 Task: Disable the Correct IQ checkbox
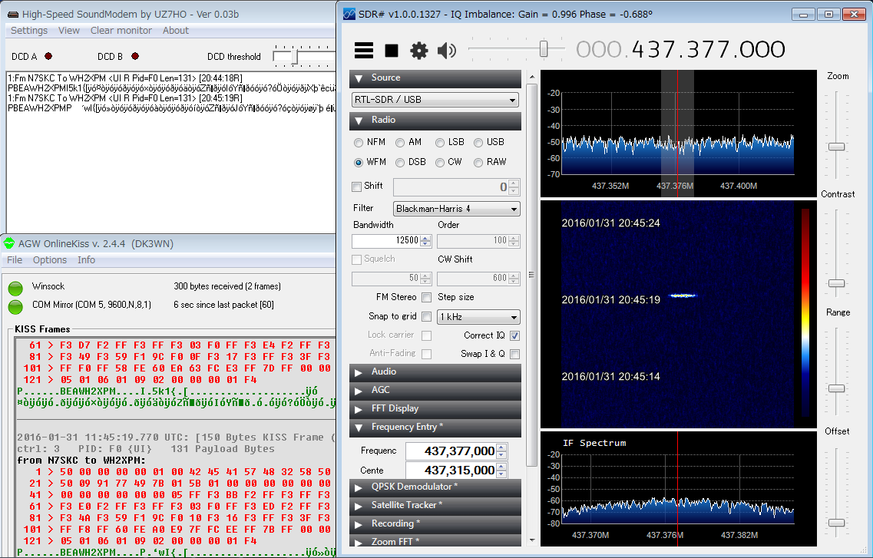point(514,335)
